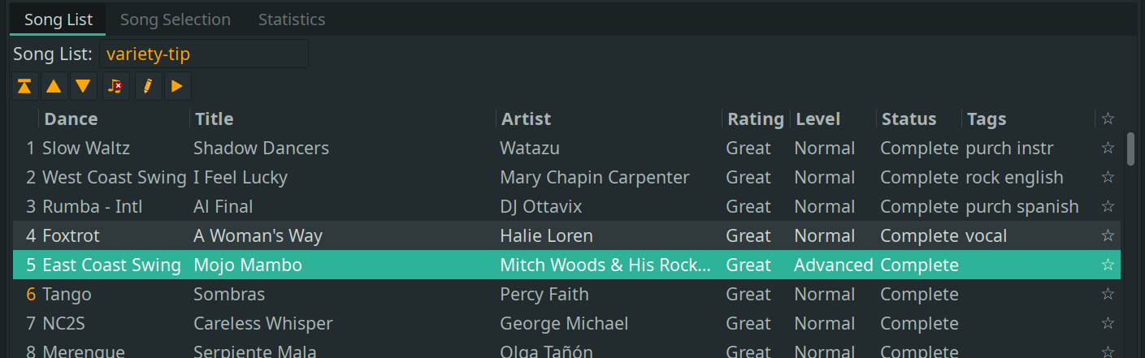The image size is (1145, 358).
Task: Move the selected song down one position
Action: click(x=83, y=86)
